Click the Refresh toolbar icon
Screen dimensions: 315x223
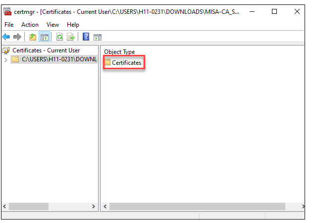(59, 37)
